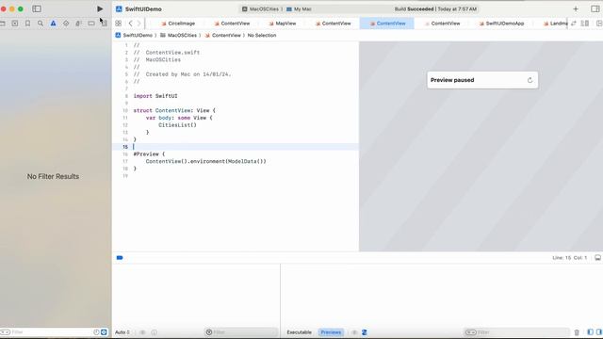Switch to the MapView tab
The height and width of the screenshot is (339, 603).
point(283,24)
